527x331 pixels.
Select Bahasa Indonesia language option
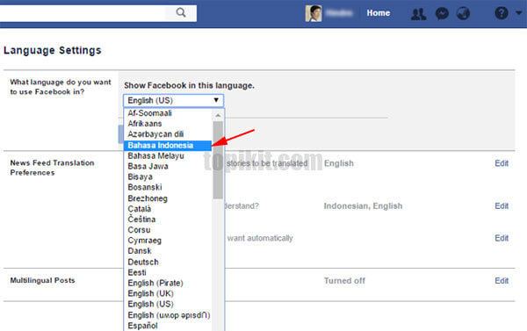[x=168, y=145]
